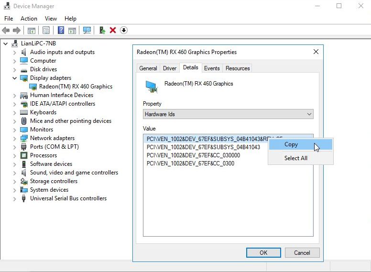Click the Human Interface Devices icon
The height and width of the screenshot is (272, 371).
click(24, 95)
